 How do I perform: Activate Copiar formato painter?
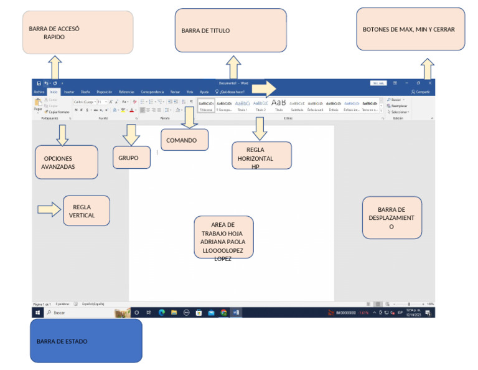(57, 112)
